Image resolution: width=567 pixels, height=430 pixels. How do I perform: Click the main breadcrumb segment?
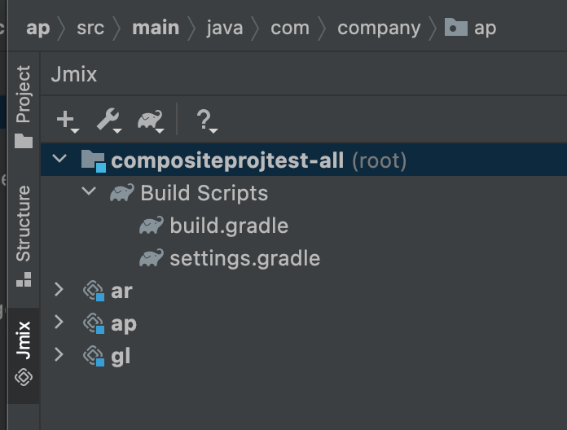coord(156,28)
